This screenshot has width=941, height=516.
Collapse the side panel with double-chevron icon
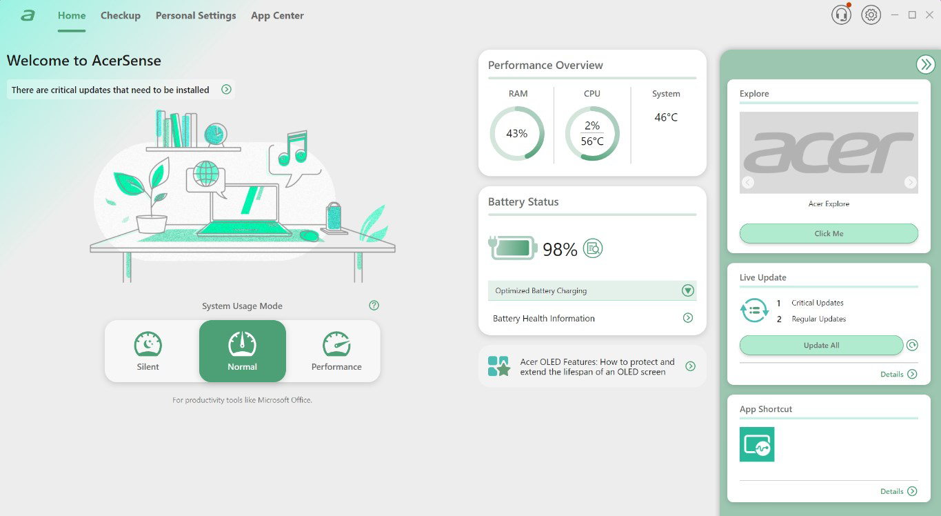pos(925,64)
